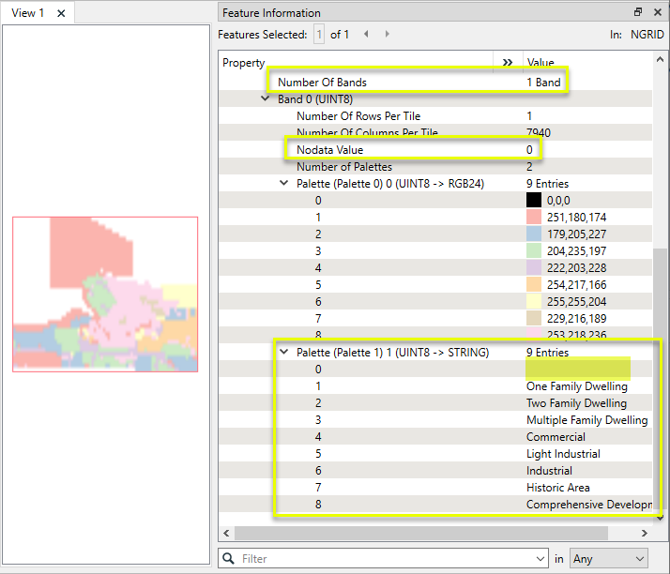
Task: Click the pink 251,180,174 swatch
Action: (534, 218)
